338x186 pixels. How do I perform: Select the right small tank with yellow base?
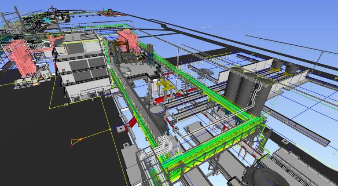tap(291, 69)
